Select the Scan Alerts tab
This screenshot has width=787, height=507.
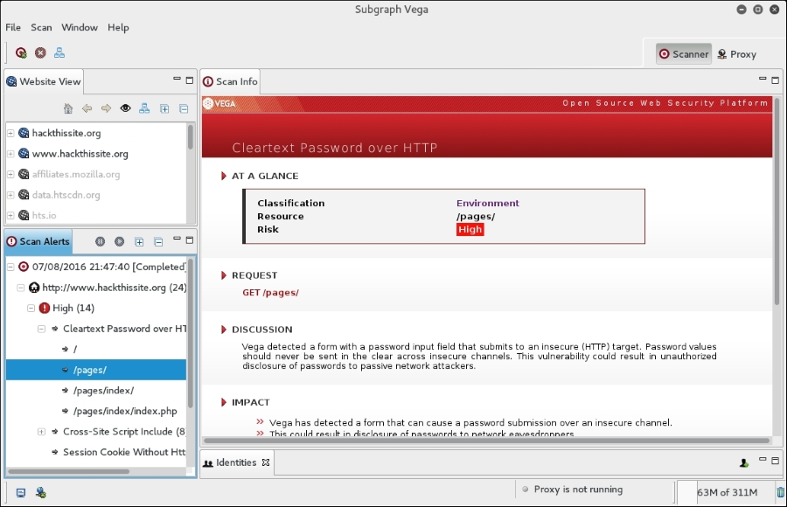(38, 241)
